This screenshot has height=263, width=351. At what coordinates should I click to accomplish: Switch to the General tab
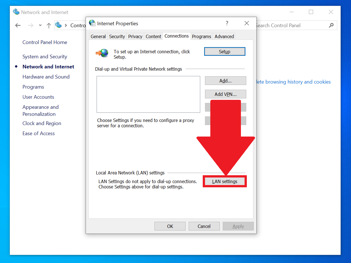tap(98, 36)
